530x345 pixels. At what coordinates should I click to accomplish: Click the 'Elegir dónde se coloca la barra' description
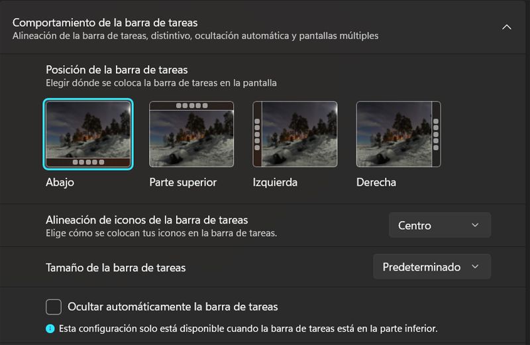tap(161, 83)
